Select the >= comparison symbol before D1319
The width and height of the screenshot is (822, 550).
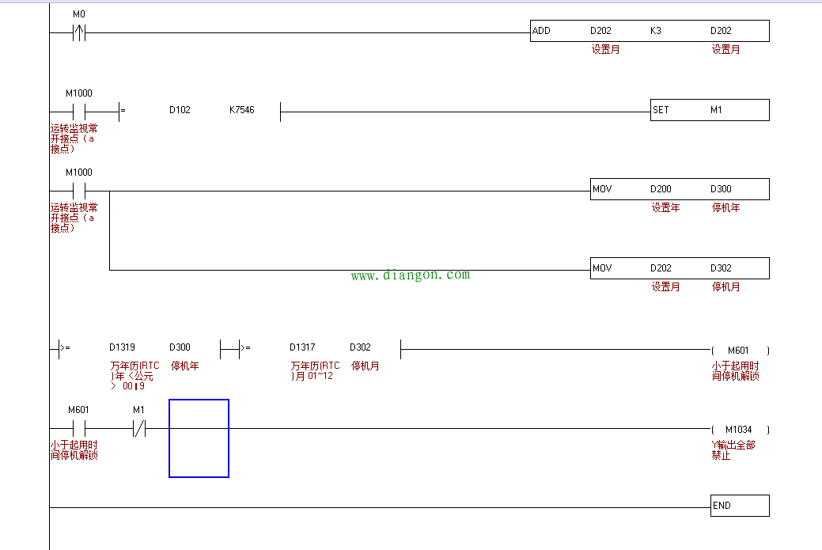pyautogui.click(x=64, y=347)
